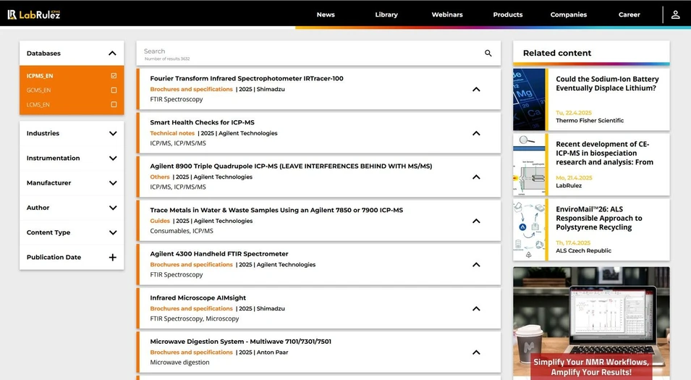The image size is (691, 380).
Task: Open Smart Health Checks for ICP-MS title
Action: click(203, 122)
